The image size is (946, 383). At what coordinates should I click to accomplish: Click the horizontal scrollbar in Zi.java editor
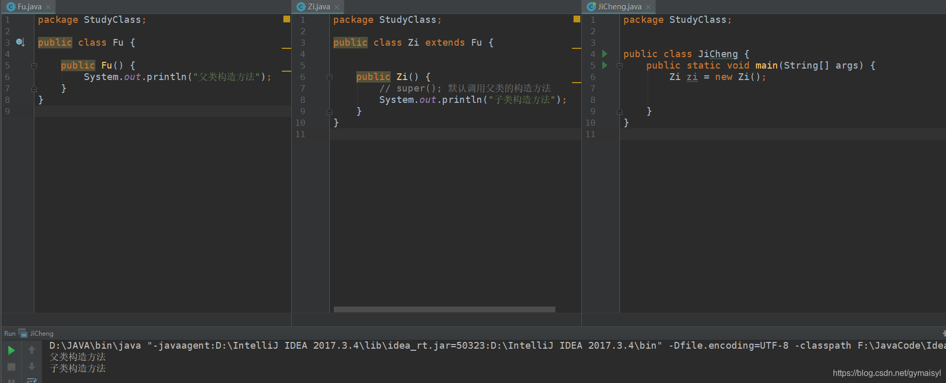[x=444, y=309]
